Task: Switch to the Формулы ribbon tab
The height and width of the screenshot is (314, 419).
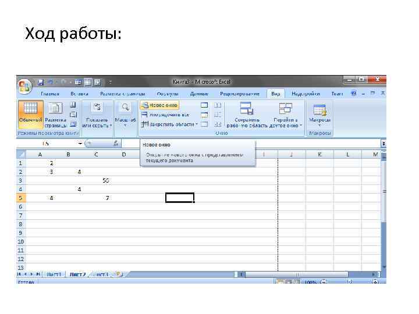Action: 167,94
